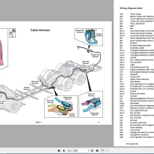Viewport: 154px width, 154px height.
Task: Select ED1 Hill Start and Traction Control
Action: [137, 101]
